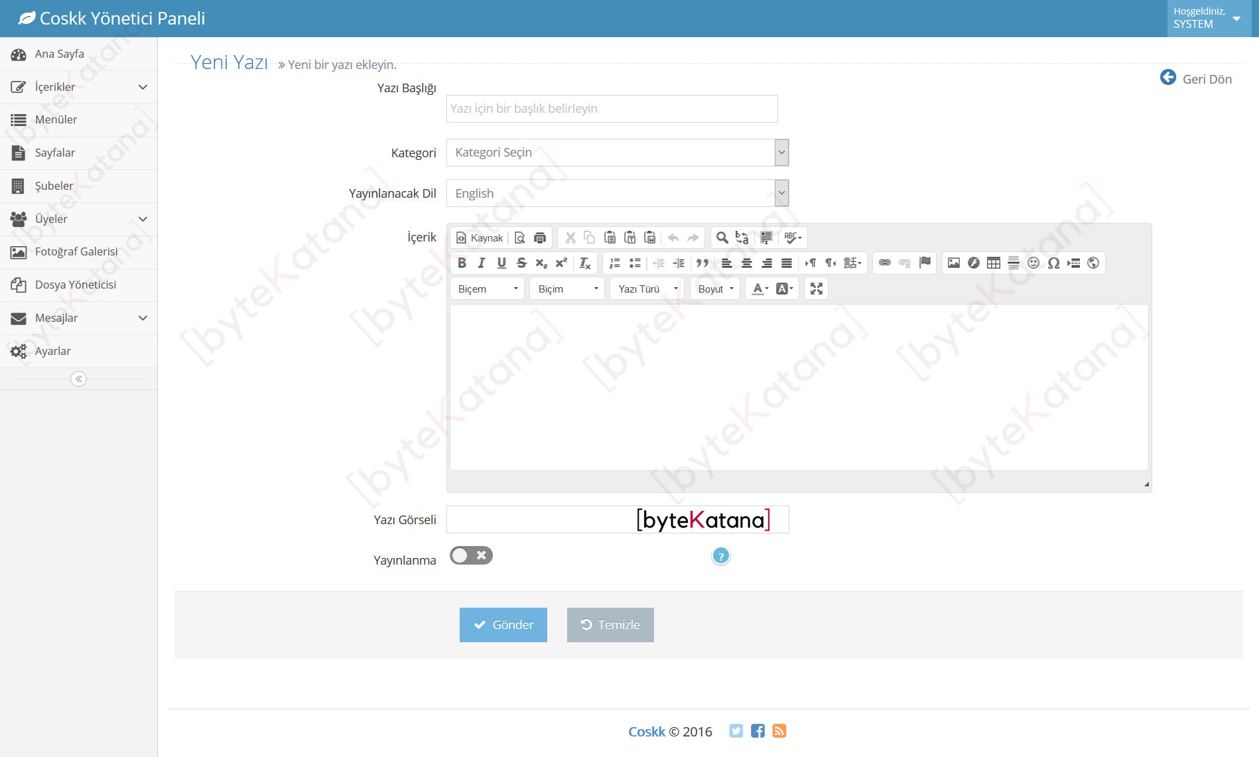
Task: Switch editor to Kaynak source view
Action: [480, 238]
